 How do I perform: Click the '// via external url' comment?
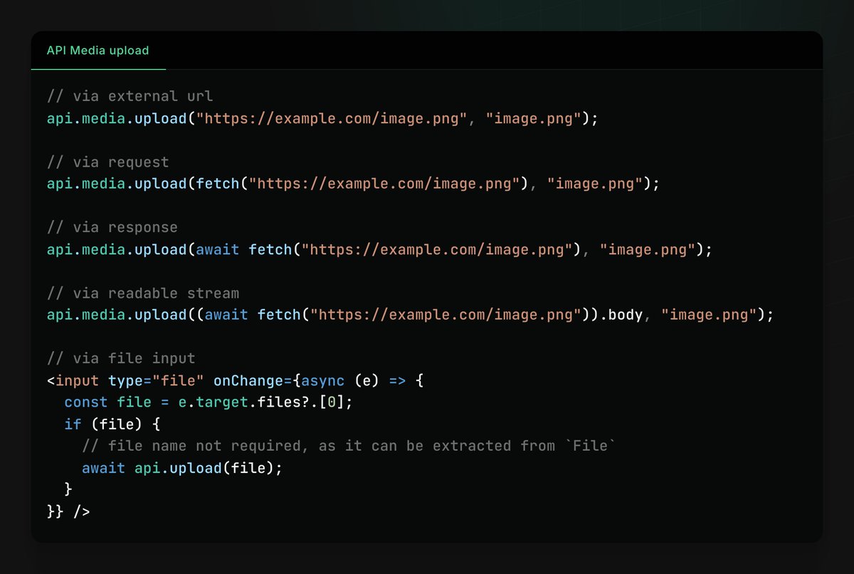pos(130,96)
